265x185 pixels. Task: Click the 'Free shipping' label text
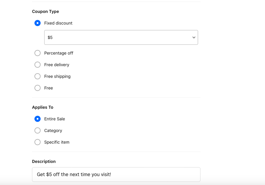pos(57,76)
